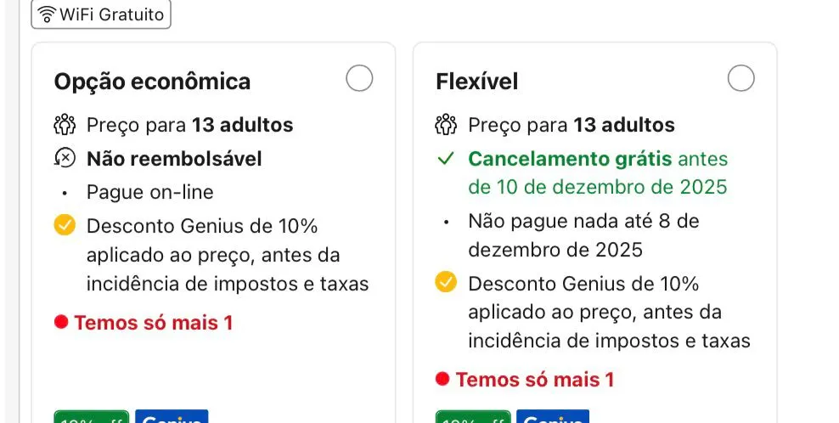Image resolution: width=839 pixels, height=423 pixels.
Task: Click the red dot in the Opção econômica card
Action: [x=61, y=323]
